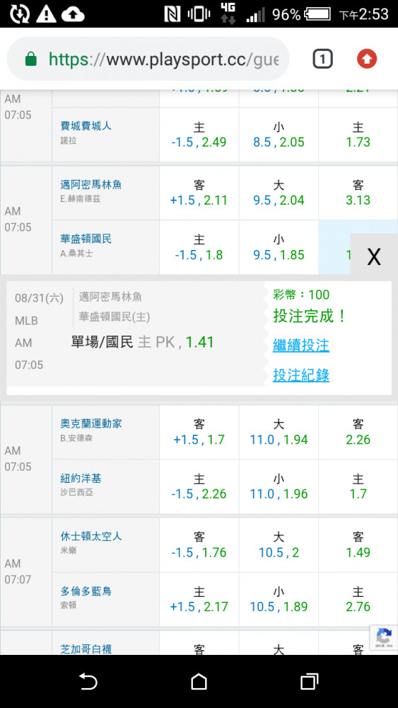The height and width of the screenshot is (708, 398).
Task: Open the 華盛頓國民 team link in the table
Action: click(86, 239)
